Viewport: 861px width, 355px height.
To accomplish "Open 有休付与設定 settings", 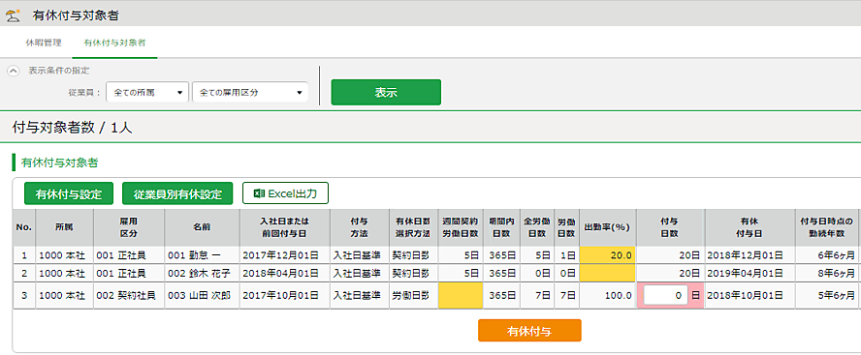I will [x=69, y=193].
